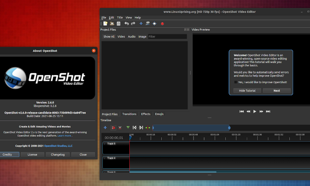
Task: Open the File menu
Action: pos(104,18)
